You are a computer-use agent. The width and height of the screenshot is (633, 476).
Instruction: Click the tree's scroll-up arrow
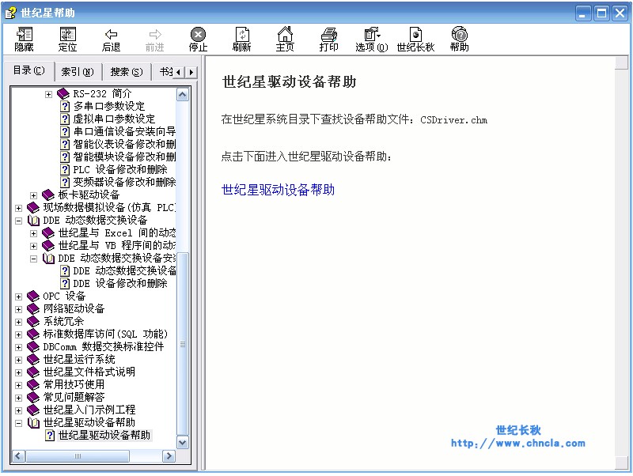tap(183, 94)
